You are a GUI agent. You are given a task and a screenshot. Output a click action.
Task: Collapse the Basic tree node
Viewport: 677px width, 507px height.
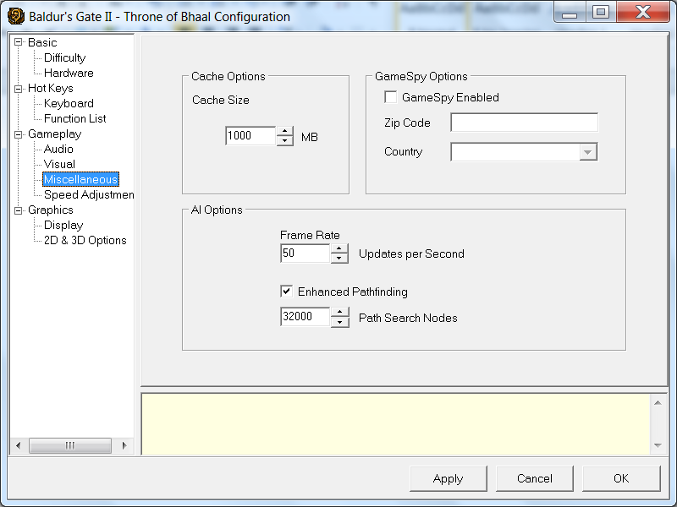point(19,42)
